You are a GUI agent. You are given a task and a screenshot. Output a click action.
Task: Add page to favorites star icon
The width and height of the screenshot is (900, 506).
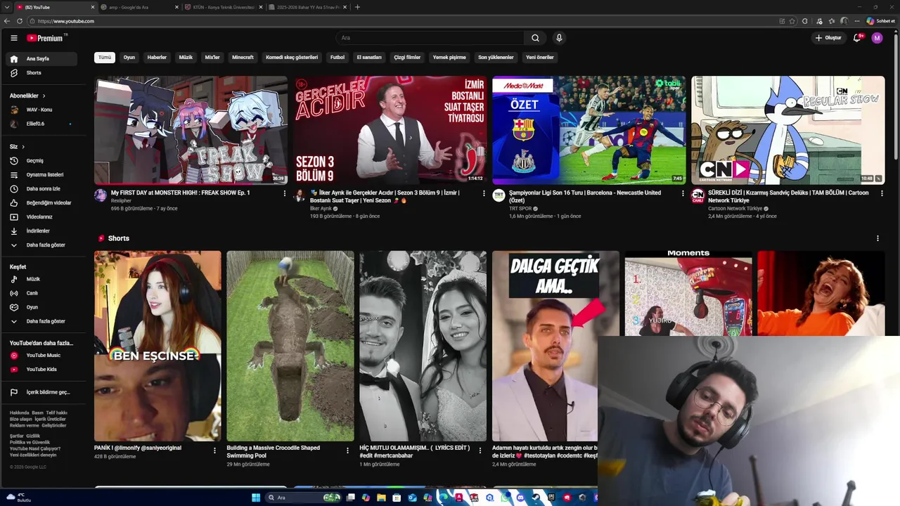coord(793,21)
